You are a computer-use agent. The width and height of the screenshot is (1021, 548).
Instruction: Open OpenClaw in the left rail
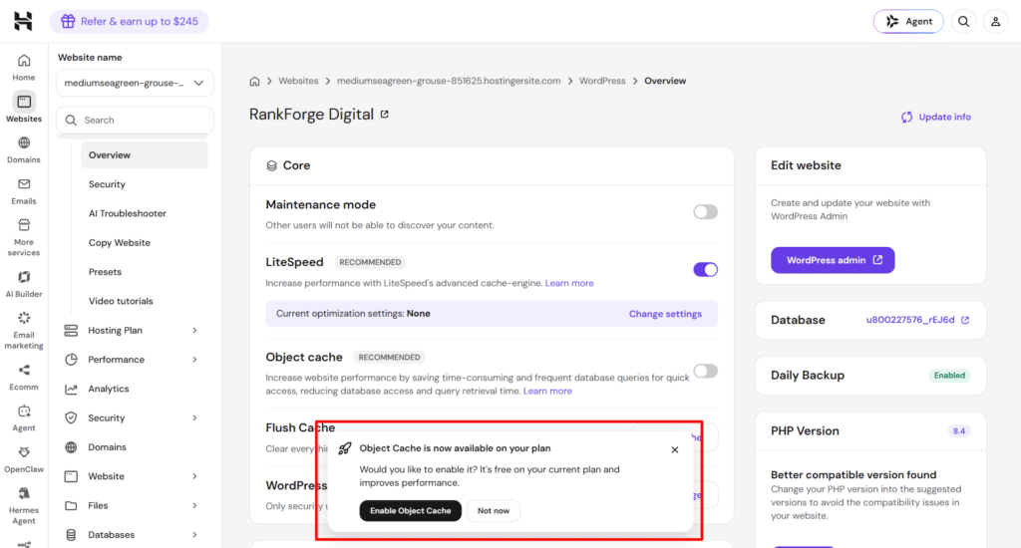pyautogui.click(x=24, y=459)
